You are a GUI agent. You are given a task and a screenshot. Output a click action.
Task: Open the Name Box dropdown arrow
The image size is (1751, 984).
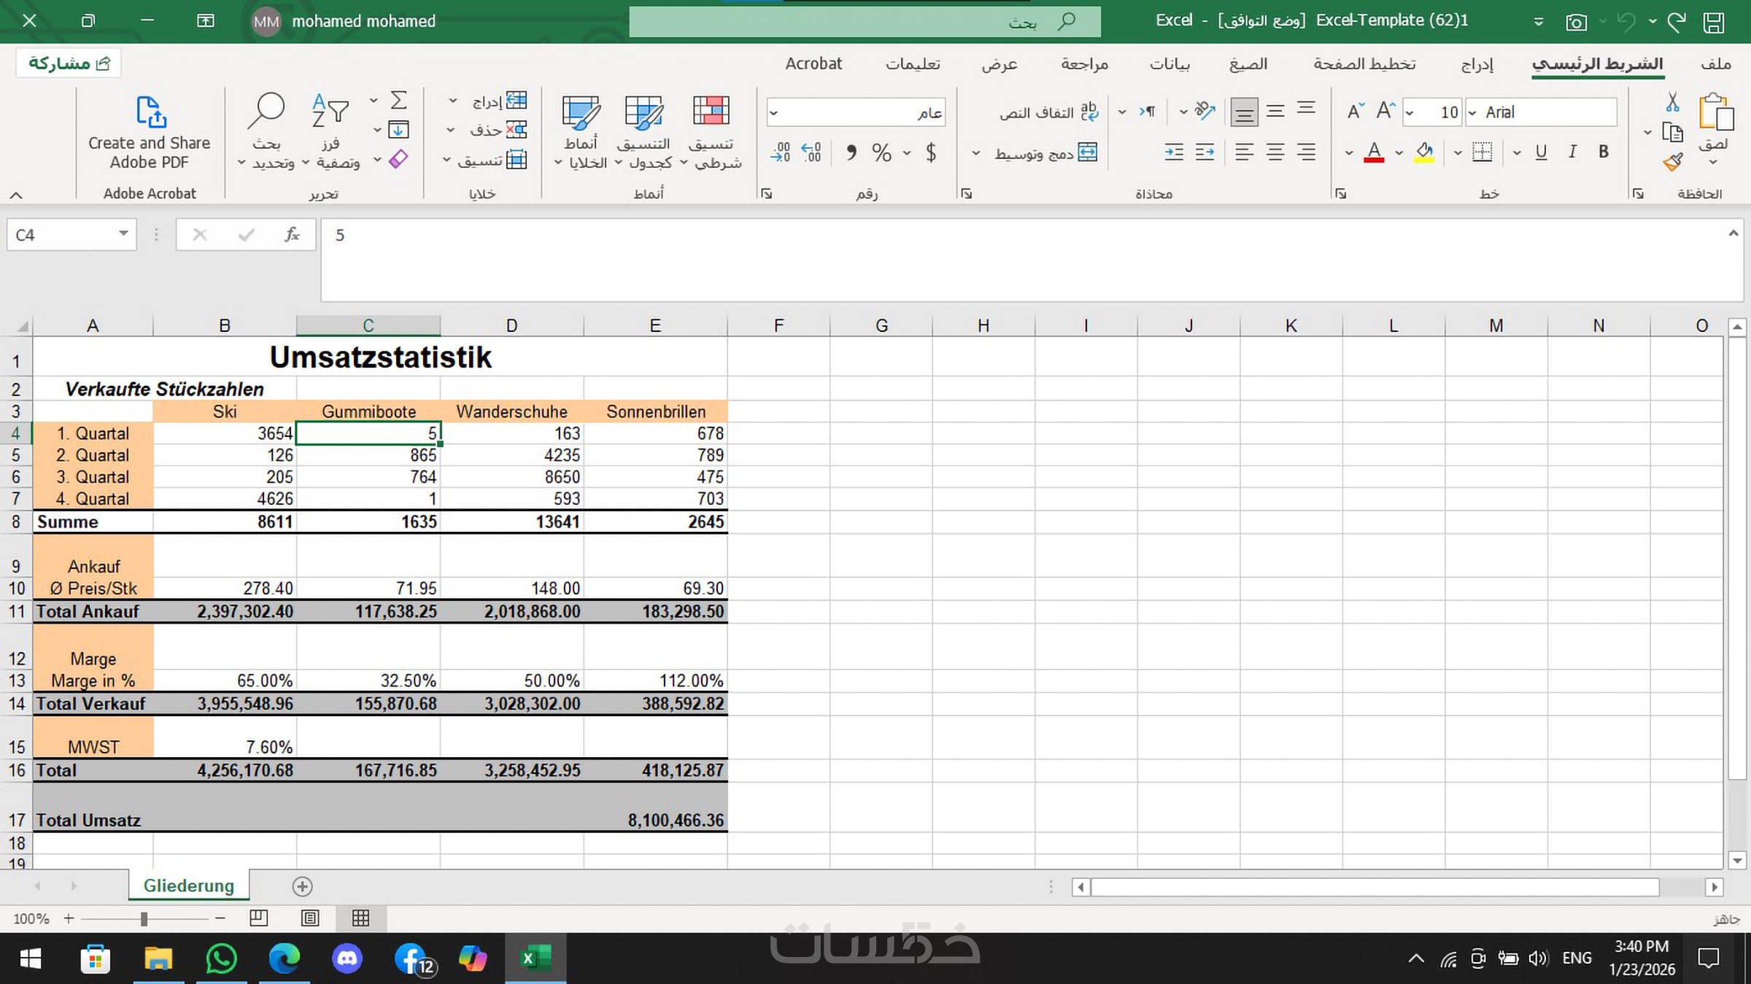point(123,234)
